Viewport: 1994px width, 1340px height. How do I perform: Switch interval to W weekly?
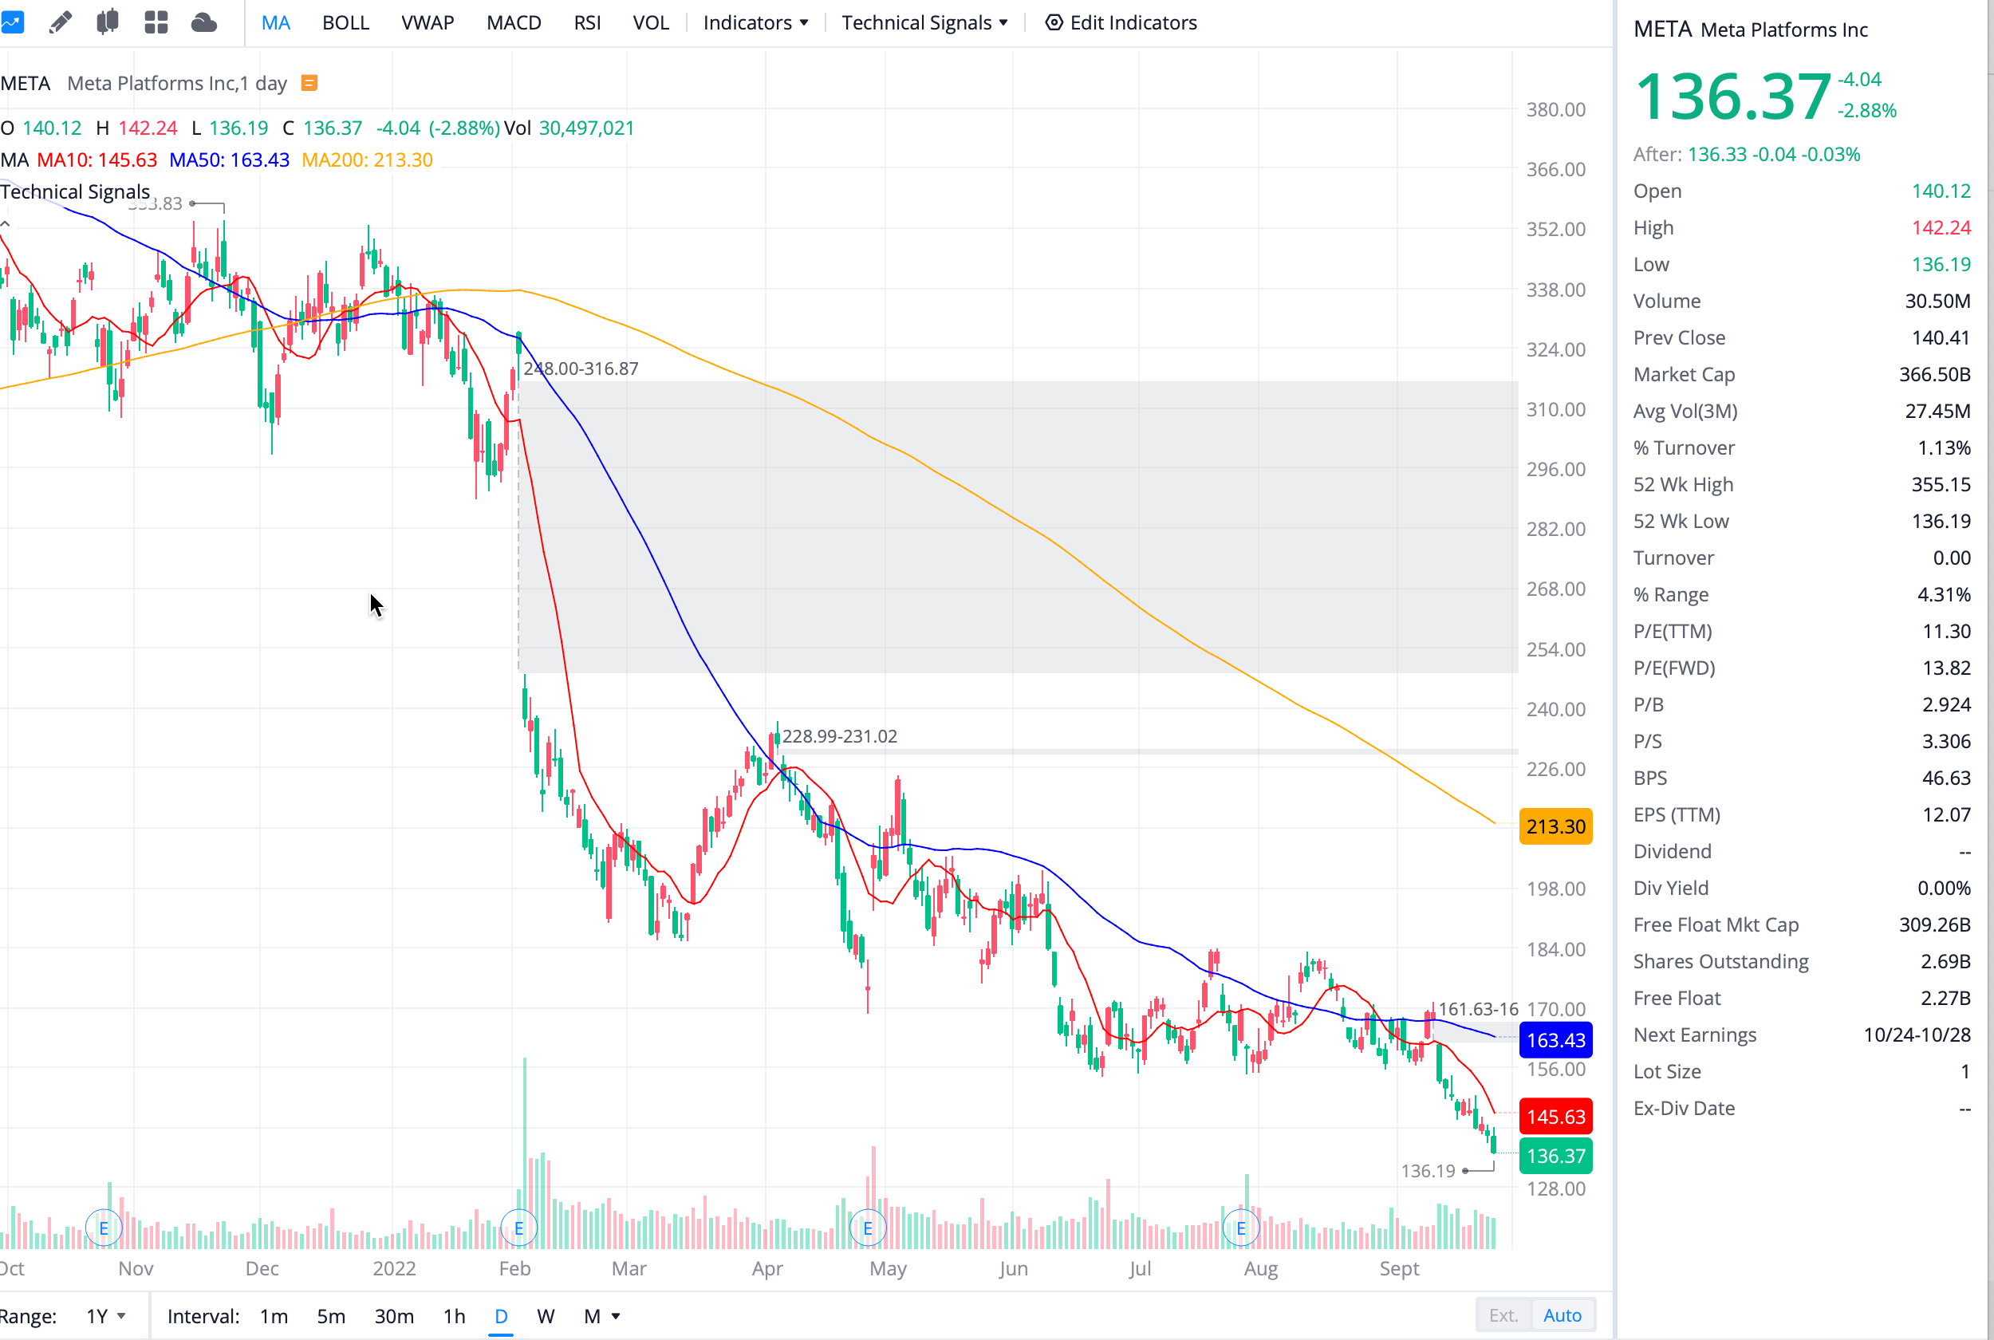point(545,1316)
